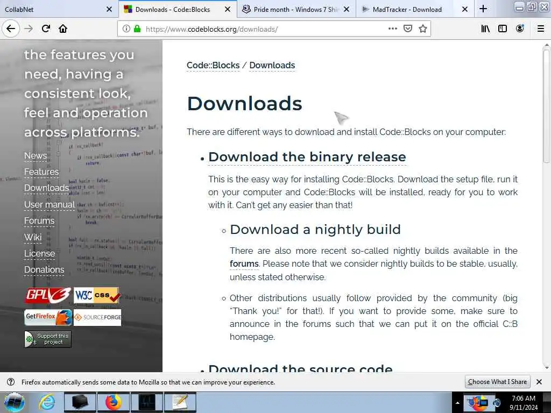Image resolution: width=551 pixels, height=413 pixels.
Task: Click the page vertical scrollbar thumb
Action: click(546, 106)
